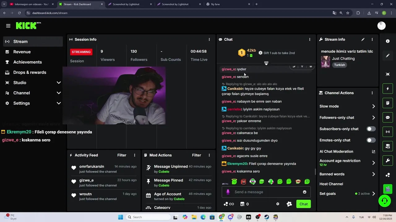
Task: Open Chat panel options menu
Action: click(x=310, y=39)
